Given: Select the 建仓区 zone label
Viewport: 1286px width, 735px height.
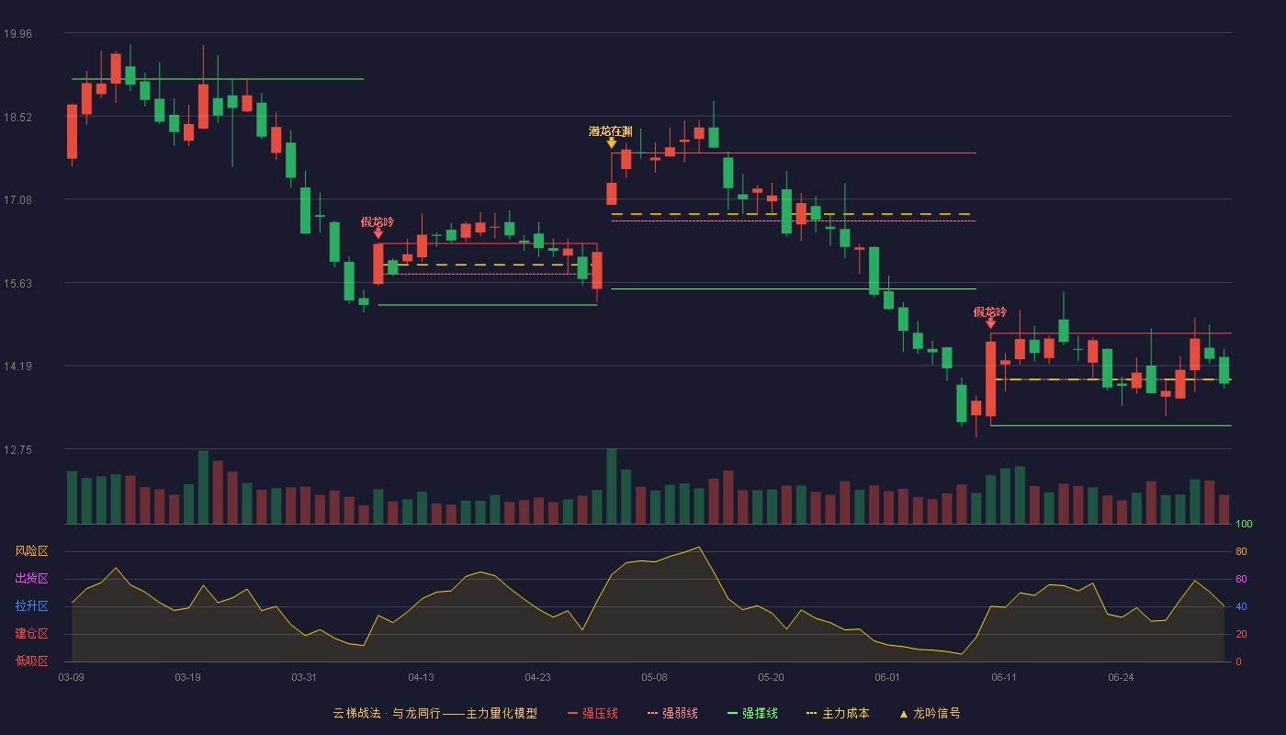Looking at the screenshot, I should [x=31, y=634].
